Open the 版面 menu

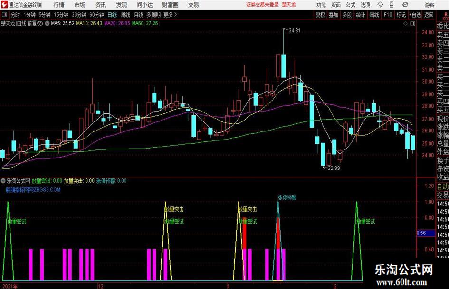tap(335, 5)
